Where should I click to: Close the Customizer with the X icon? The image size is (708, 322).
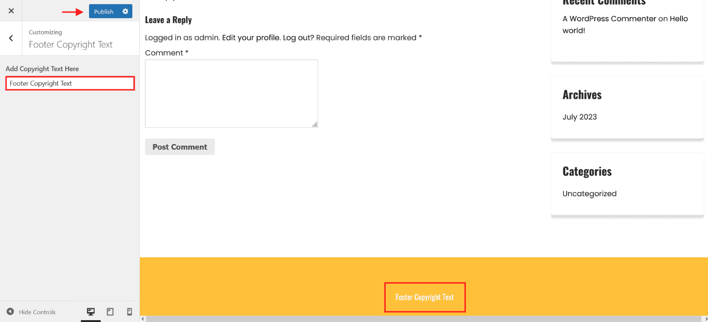[x=11, y=11]
